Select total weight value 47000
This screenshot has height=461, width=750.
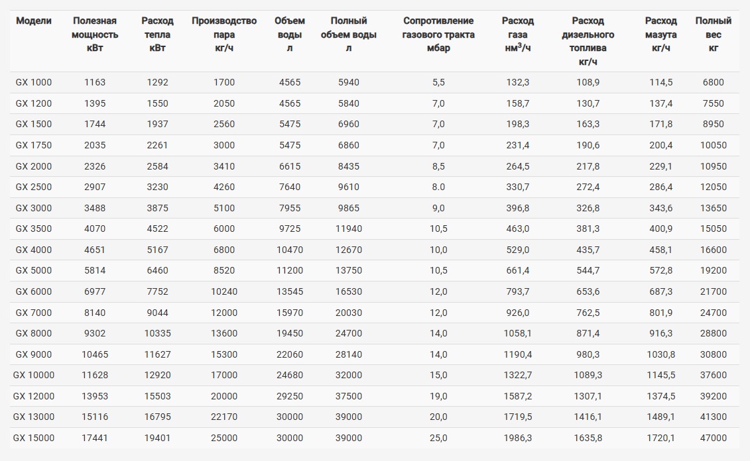[713, 438]
